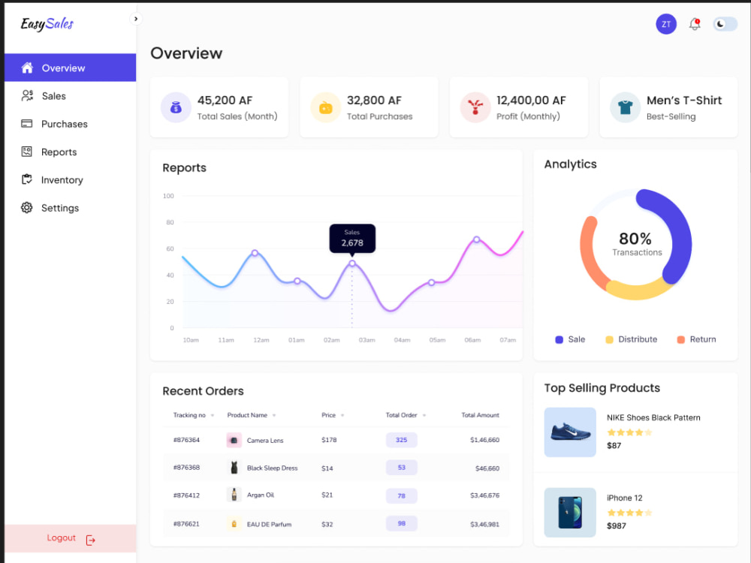Click the Argan Oil product icon

234,495
